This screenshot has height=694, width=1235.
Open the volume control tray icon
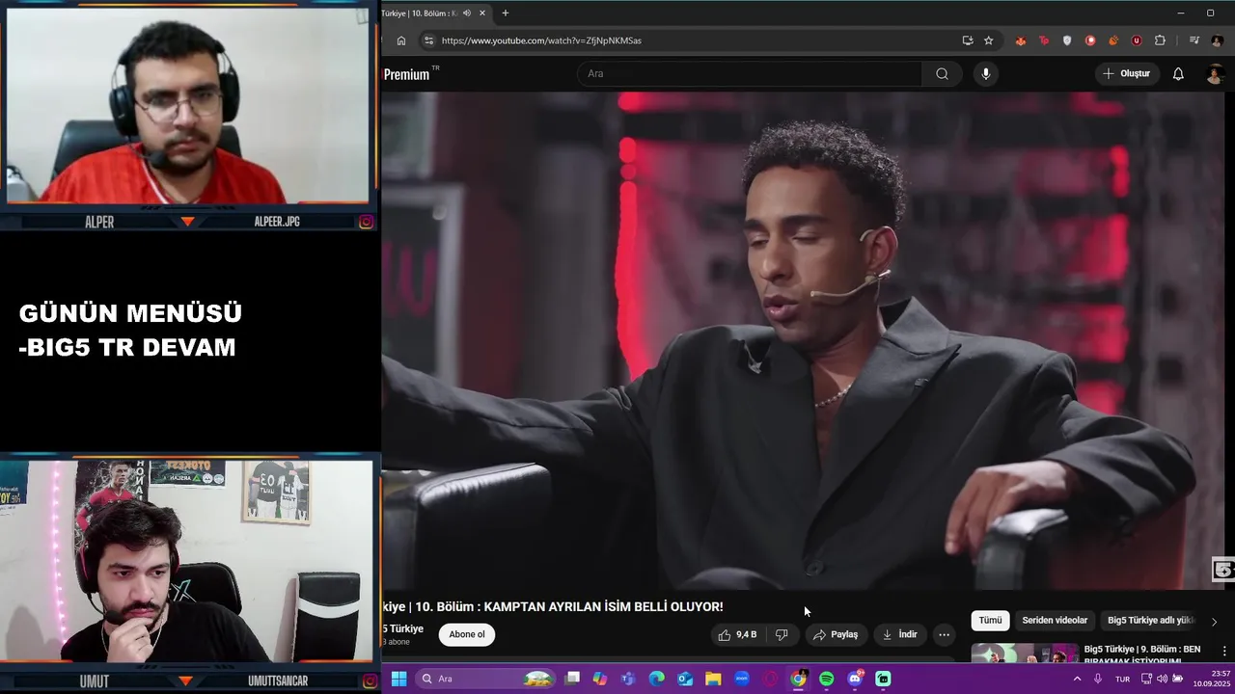point(1162,679)
